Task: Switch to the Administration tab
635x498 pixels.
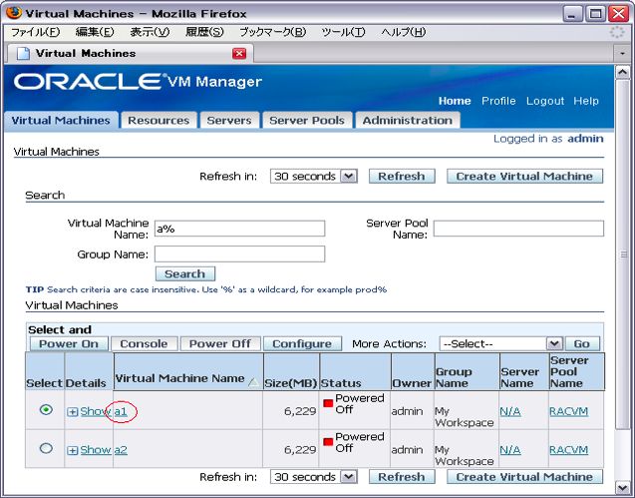Action: [x=408, y=121]
